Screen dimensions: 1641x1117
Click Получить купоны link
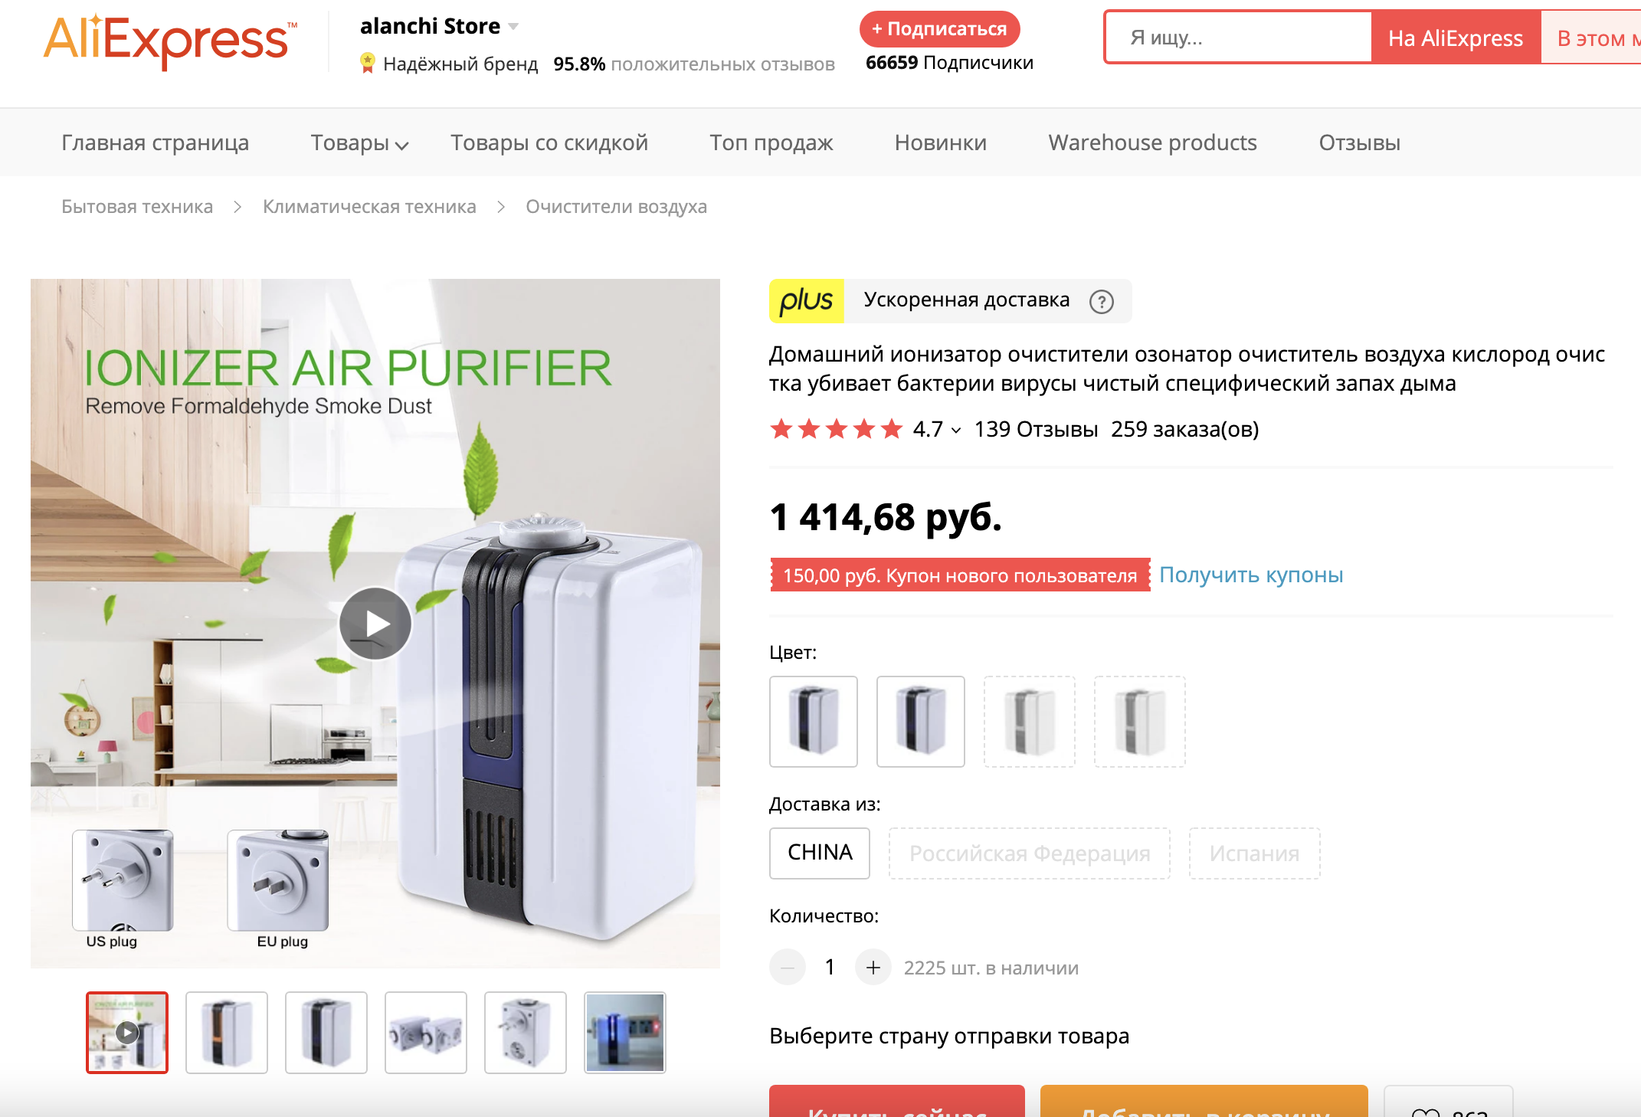[x=1251, y=575]
